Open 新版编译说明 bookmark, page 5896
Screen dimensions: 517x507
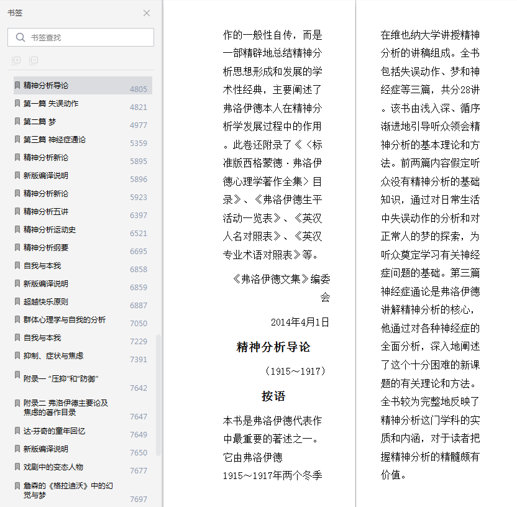[x=83, y=176]
